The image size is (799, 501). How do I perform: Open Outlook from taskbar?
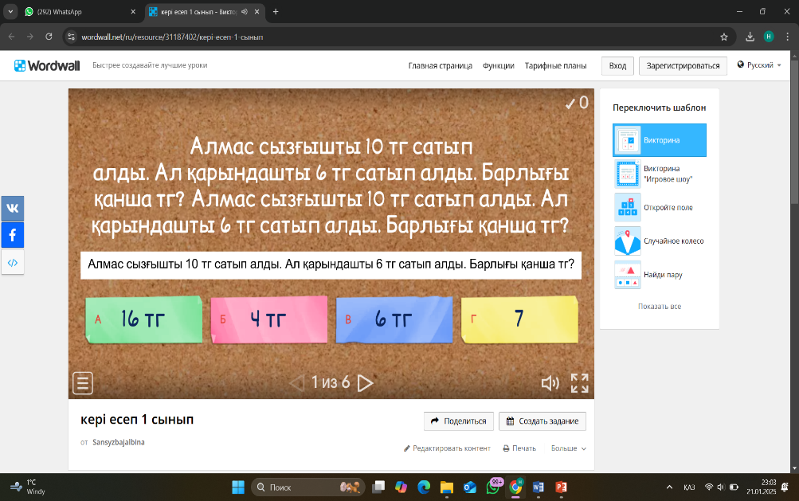tap(470, 487)
